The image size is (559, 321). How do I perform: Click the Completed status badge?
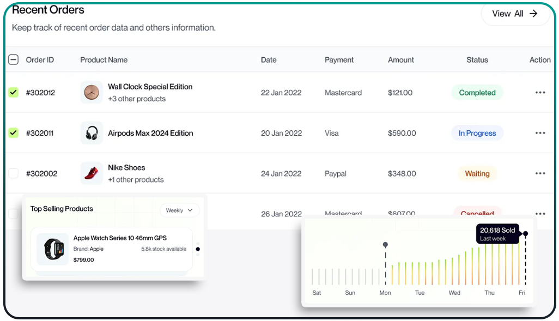(477, 93)
